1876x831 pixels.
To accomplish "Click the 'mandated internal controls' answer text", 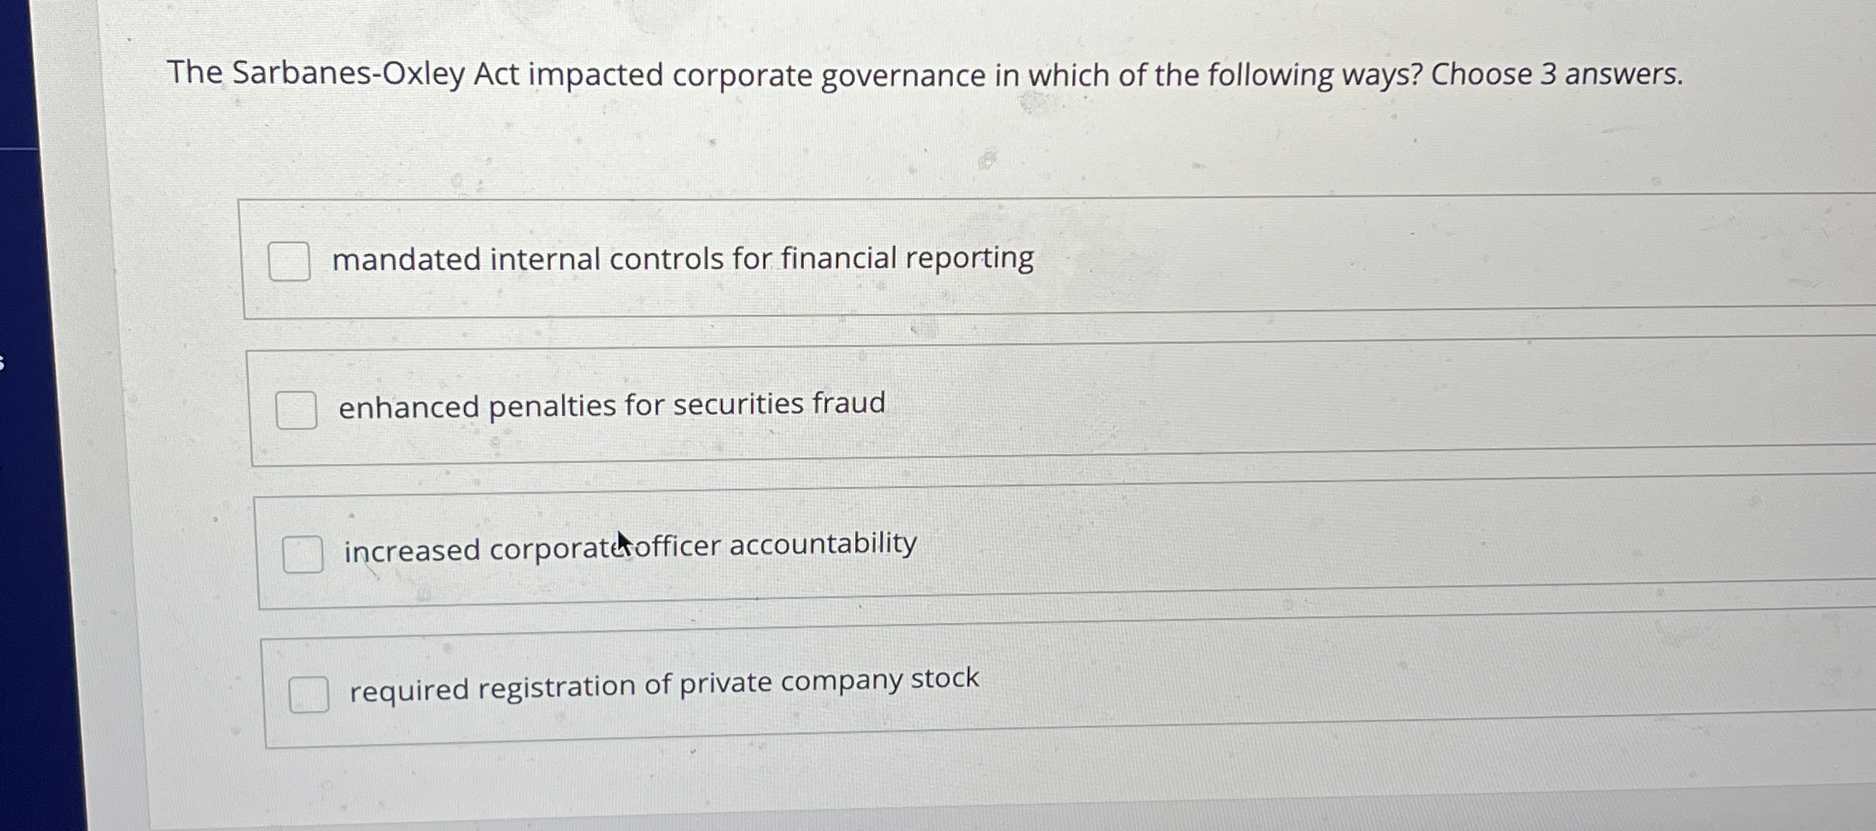I will tap(682, 258).
